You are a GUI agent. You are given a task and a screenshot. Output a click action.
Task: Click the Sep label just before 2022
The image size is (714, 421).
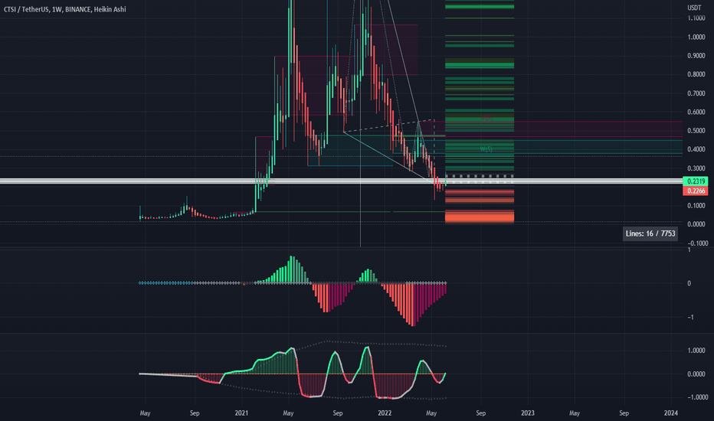[337, 413]
